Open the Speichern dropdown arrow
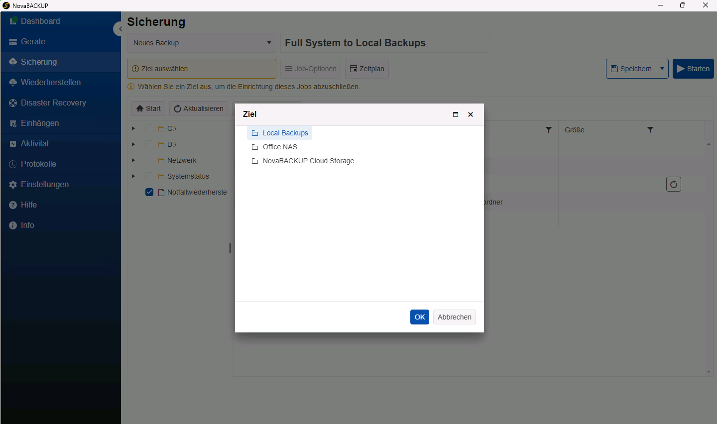This screenshot has height=424, width=717. pos(662,69)
